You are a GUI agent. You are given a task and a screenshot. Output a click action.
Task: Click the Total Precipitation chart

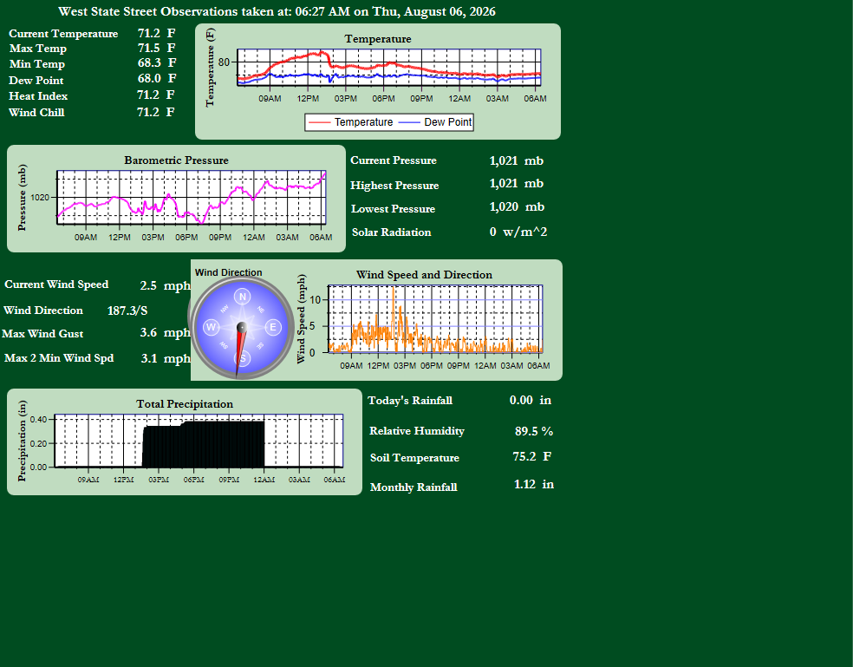click(x=185, y=441)
